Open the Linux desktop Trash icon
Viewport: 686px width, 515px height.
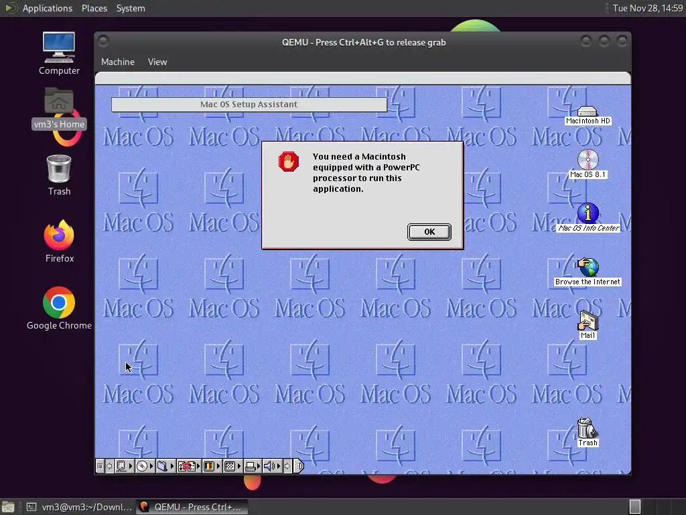[59, 175]
